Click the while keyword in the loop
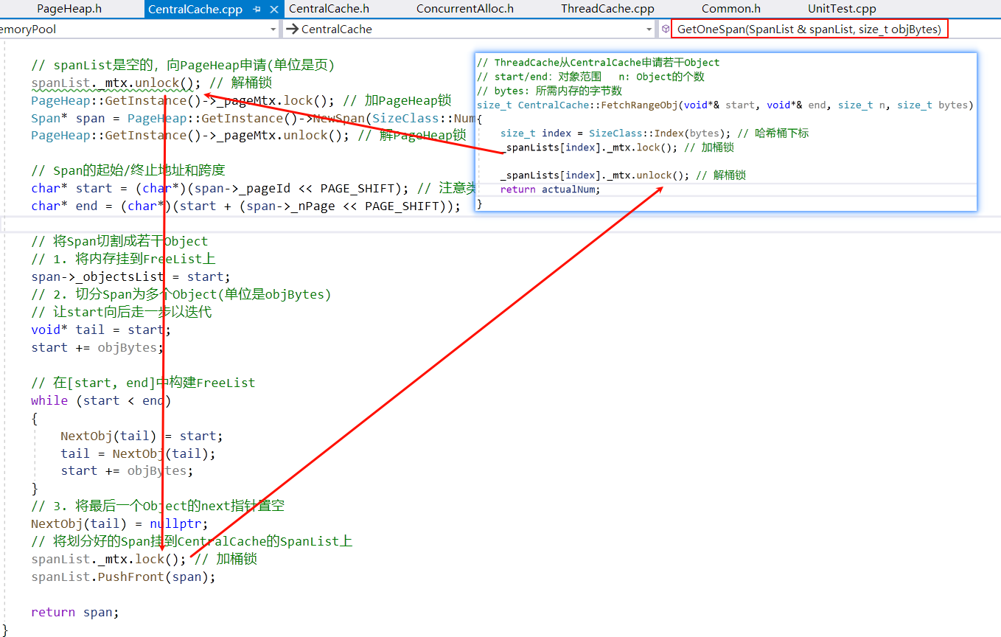1001x637 pixels. click(x=49, y=400)
